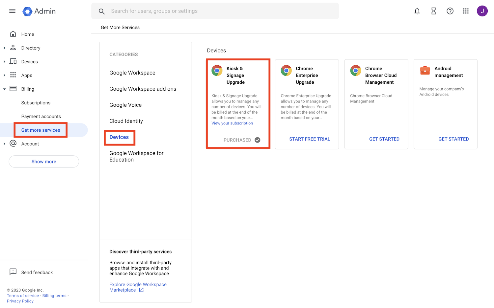Open View your subscription link
This screenshot has width=494, height=308.
tap(232, 123)
